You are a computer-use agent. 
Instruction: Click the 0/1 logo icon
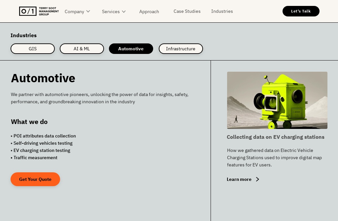28,11
